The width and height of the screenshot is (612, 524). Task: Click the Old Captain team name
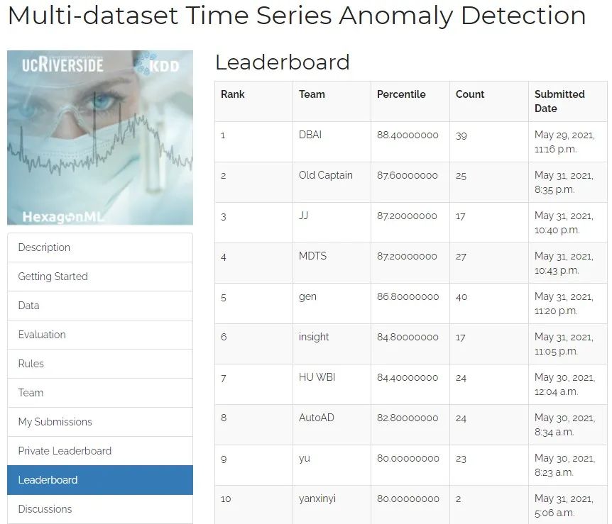(326, 175)
